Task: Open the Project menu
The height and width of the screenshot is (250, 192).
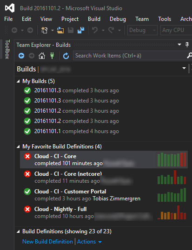Action: 70,19
